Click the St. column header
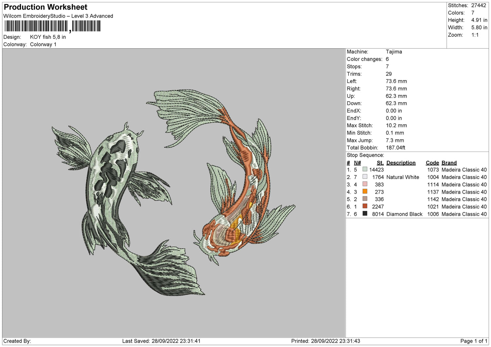 pos(380,163)
